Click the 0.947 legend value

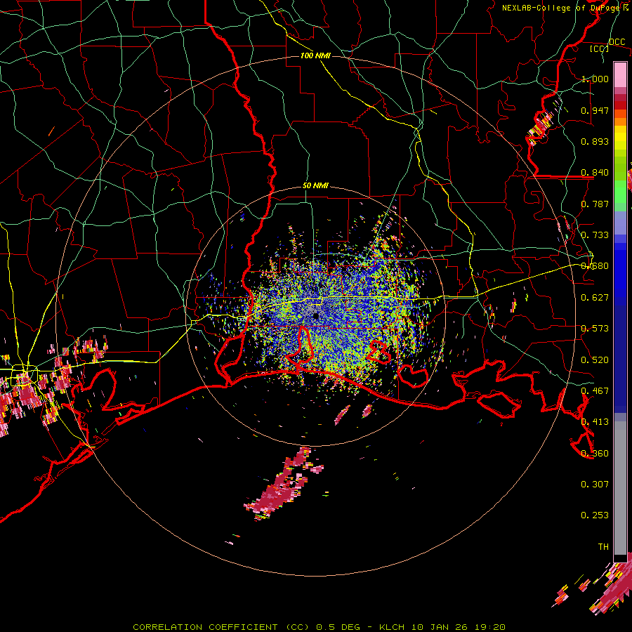[x=595, y=110]
